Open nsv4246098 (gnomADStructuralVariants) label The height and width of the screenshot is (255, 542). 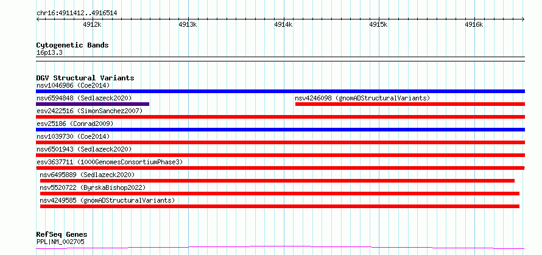pyautogui.click(x=362, y=98)
